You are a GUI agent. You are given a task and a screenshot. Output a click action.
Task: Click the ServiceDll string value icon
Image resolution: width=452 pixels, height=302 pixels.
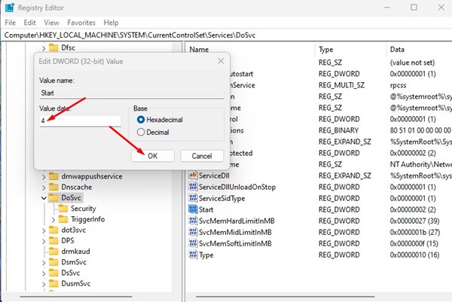tap(193, 175)
